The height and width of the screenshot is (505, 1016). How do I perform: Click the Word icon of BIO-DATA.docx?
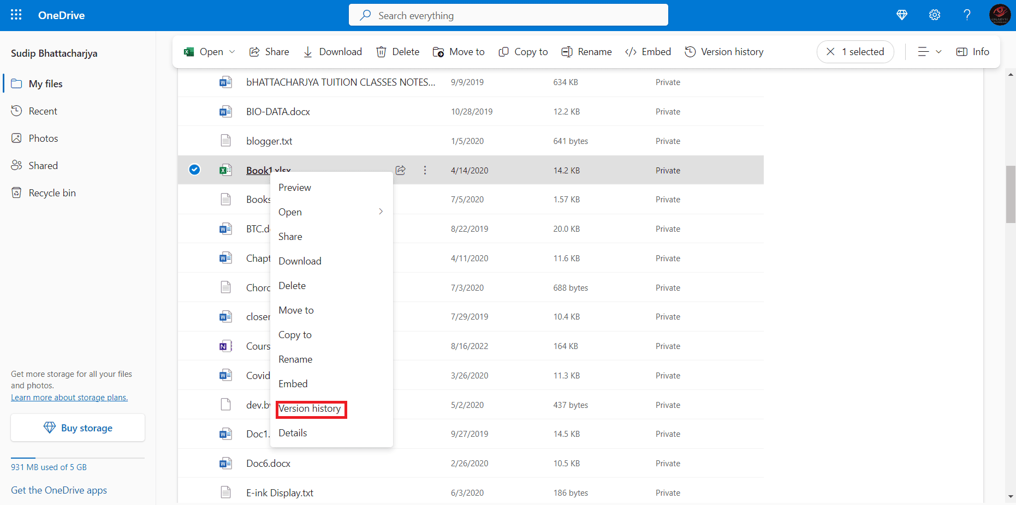point(225,112)
